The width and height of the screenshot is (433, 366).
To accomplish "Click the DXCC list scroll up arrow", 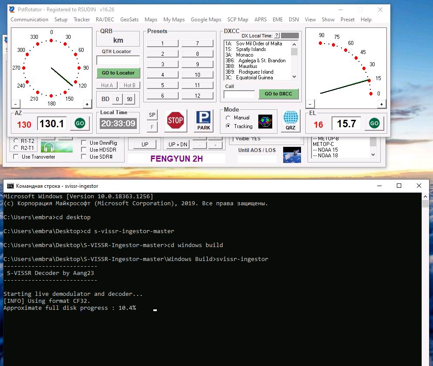I will [x=294, y=44].
